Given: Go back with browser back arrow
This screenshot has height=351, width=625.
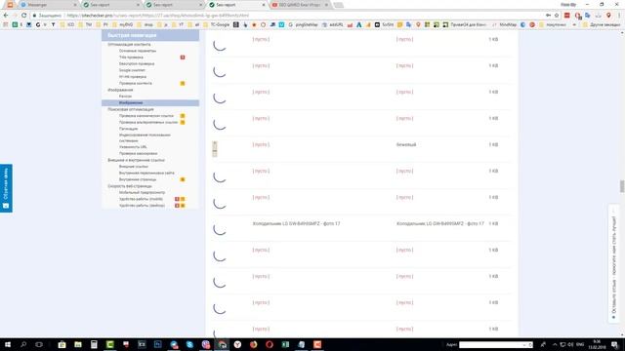Looking at the screenshot, I should pos(6,16).
